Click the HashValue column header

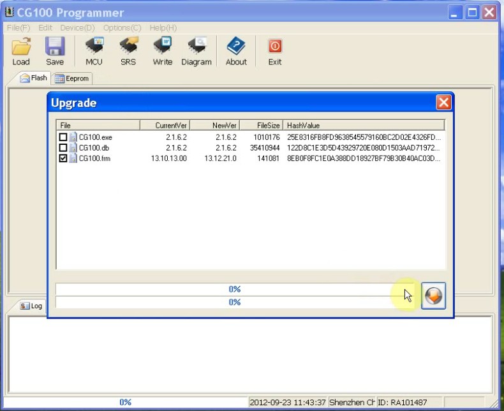[364, 126]
